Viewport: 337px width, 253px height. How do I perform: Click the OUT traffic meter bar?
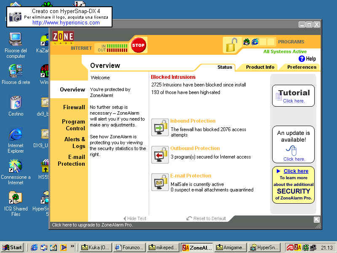click(x=117, y=50)
